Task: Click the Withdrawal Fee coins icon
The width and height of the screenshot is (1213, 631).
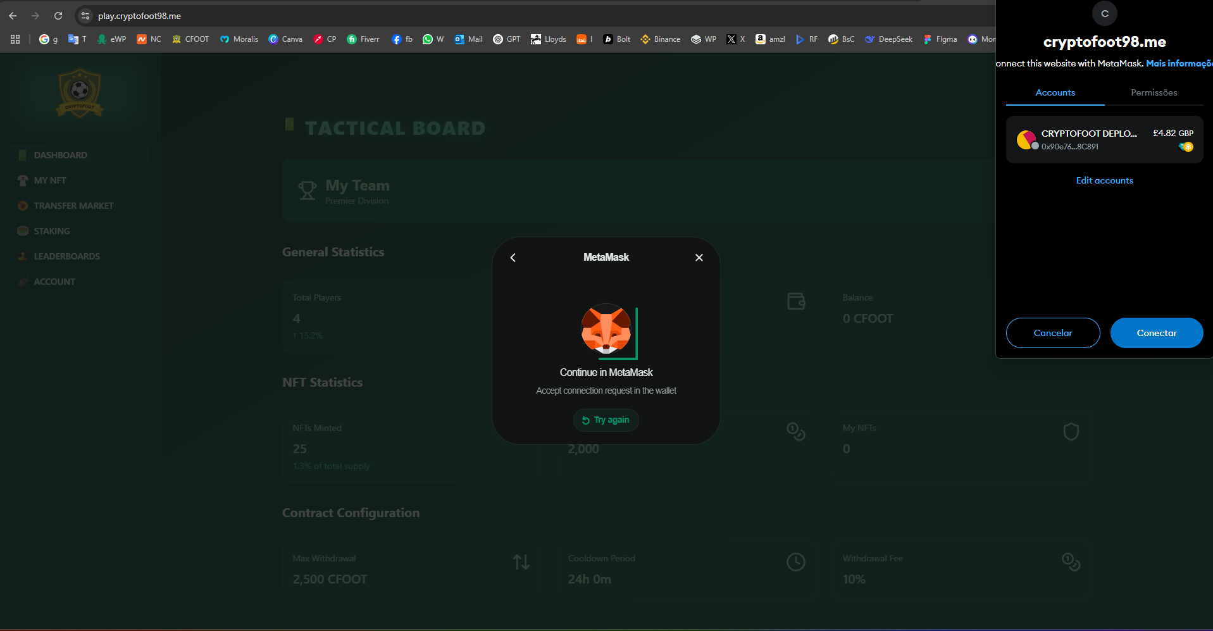Action: pos(1071,562)
